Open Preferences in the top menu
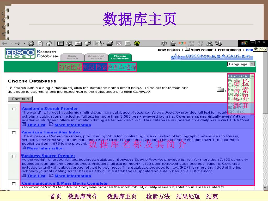268x201 pixels. (229, 50)
